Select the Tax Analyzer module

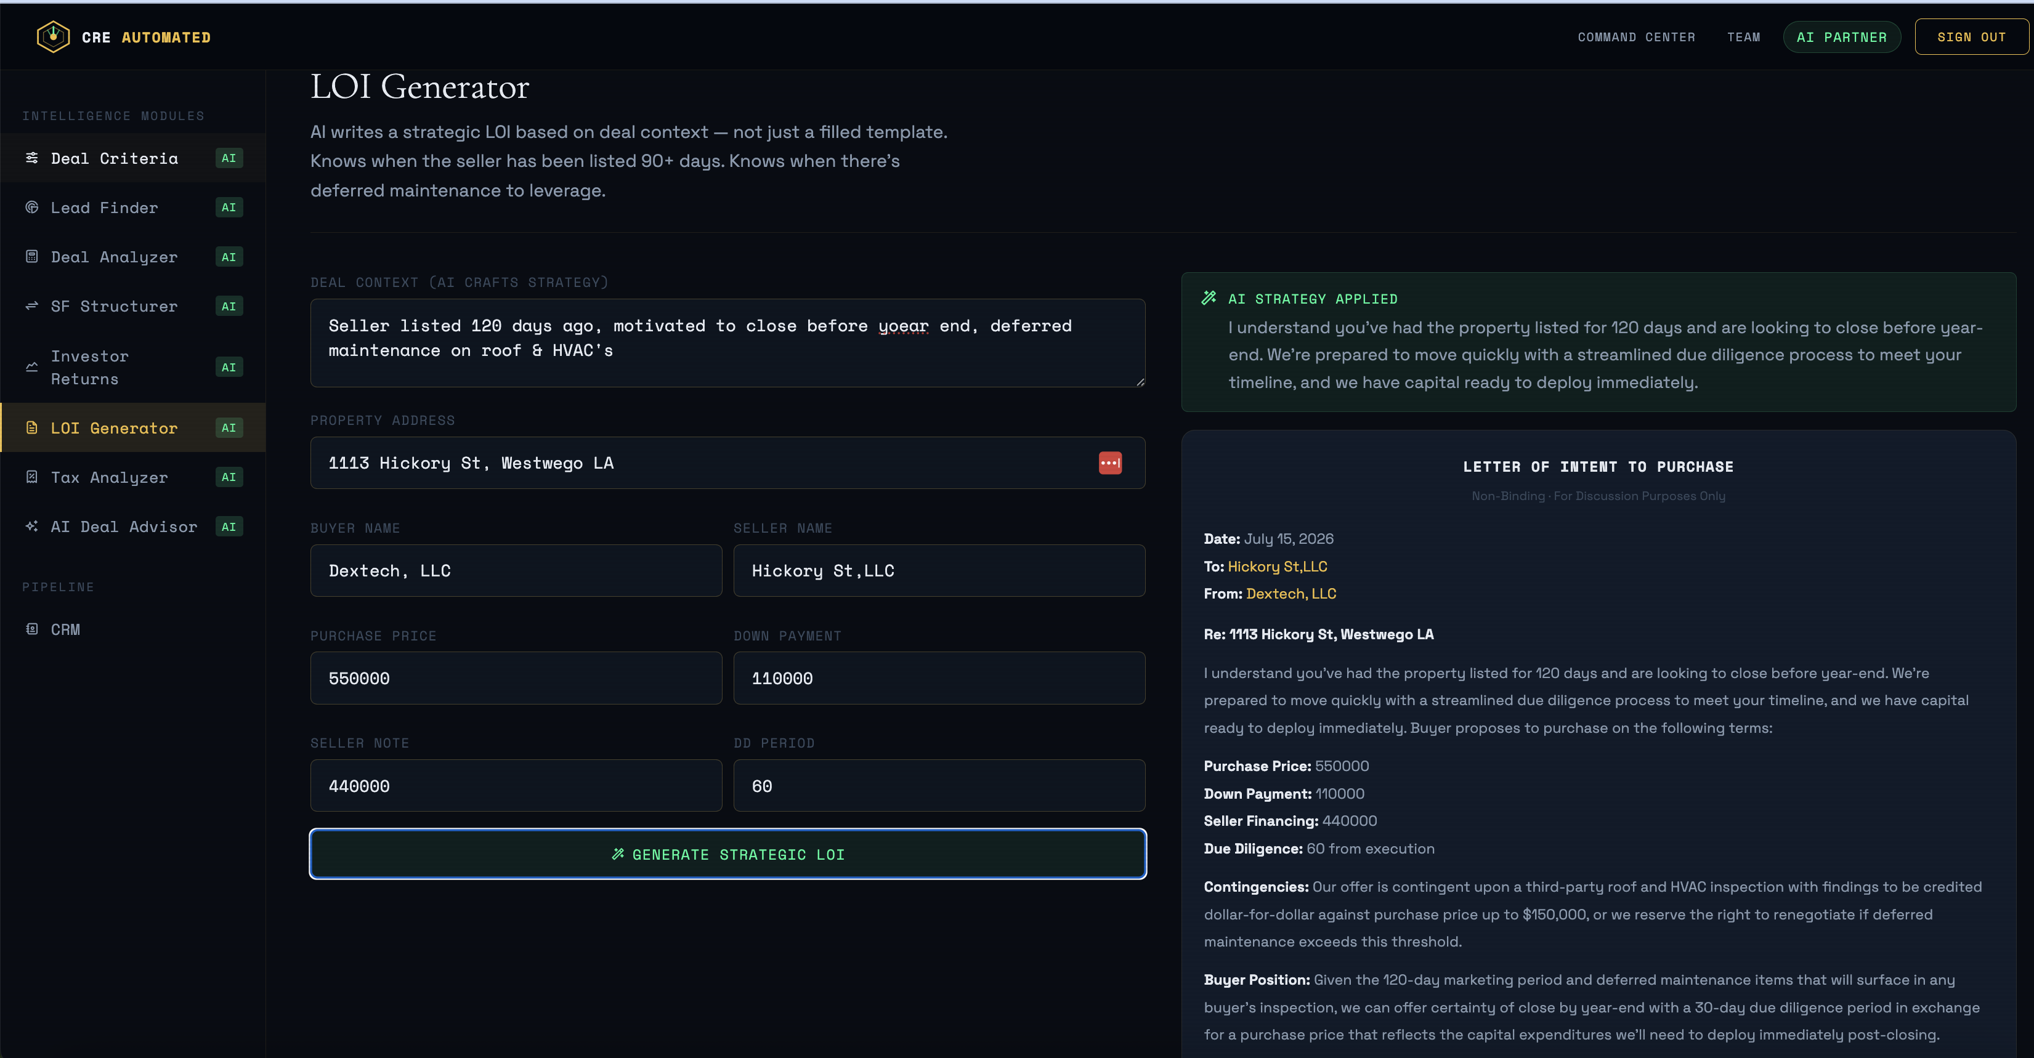(132, 477)
